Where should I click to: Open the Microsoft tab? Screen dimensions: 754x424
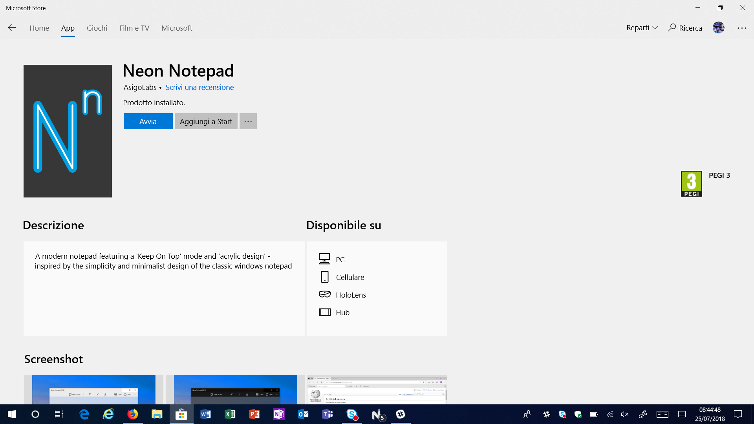[177, 28]
